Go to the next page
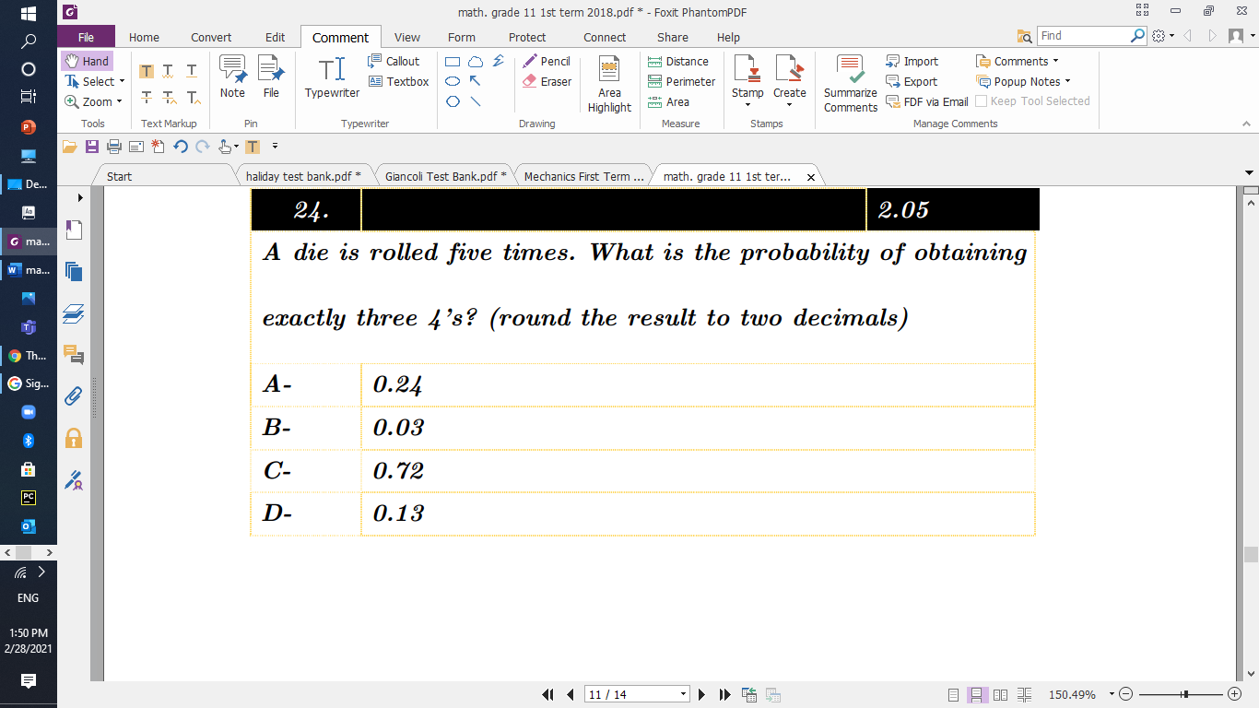The width and height of the screenshot is (1259, 708). tap(702, 694)
